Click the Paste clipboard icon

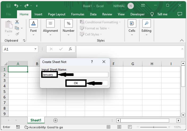[9, 25]
